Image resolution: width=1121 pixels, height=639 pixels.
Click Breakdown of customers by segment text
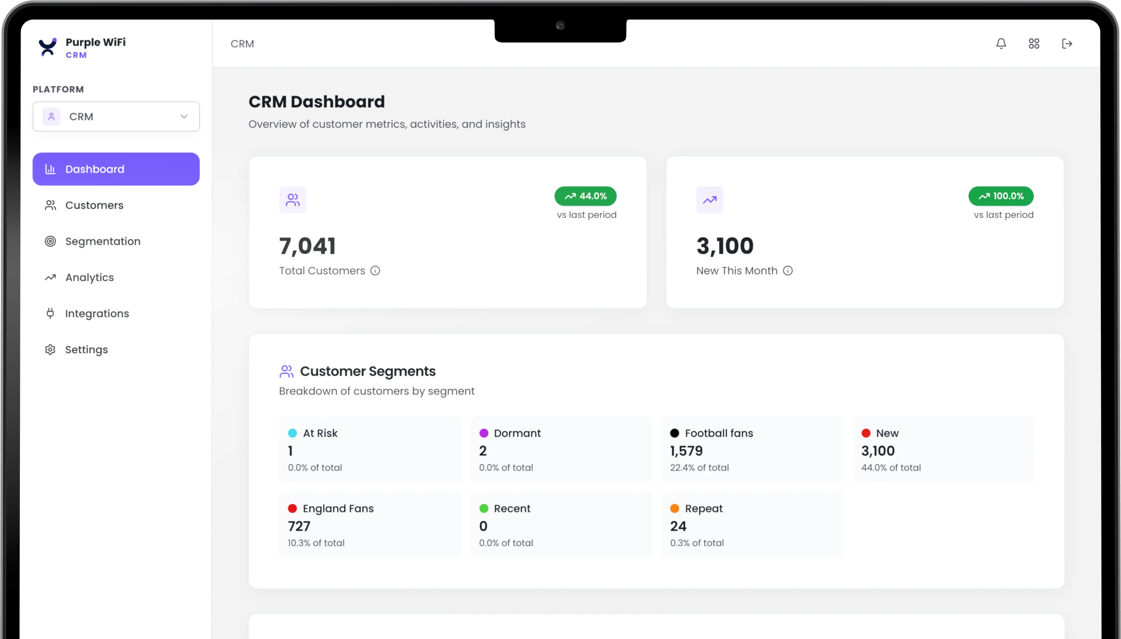pos(377,391)
